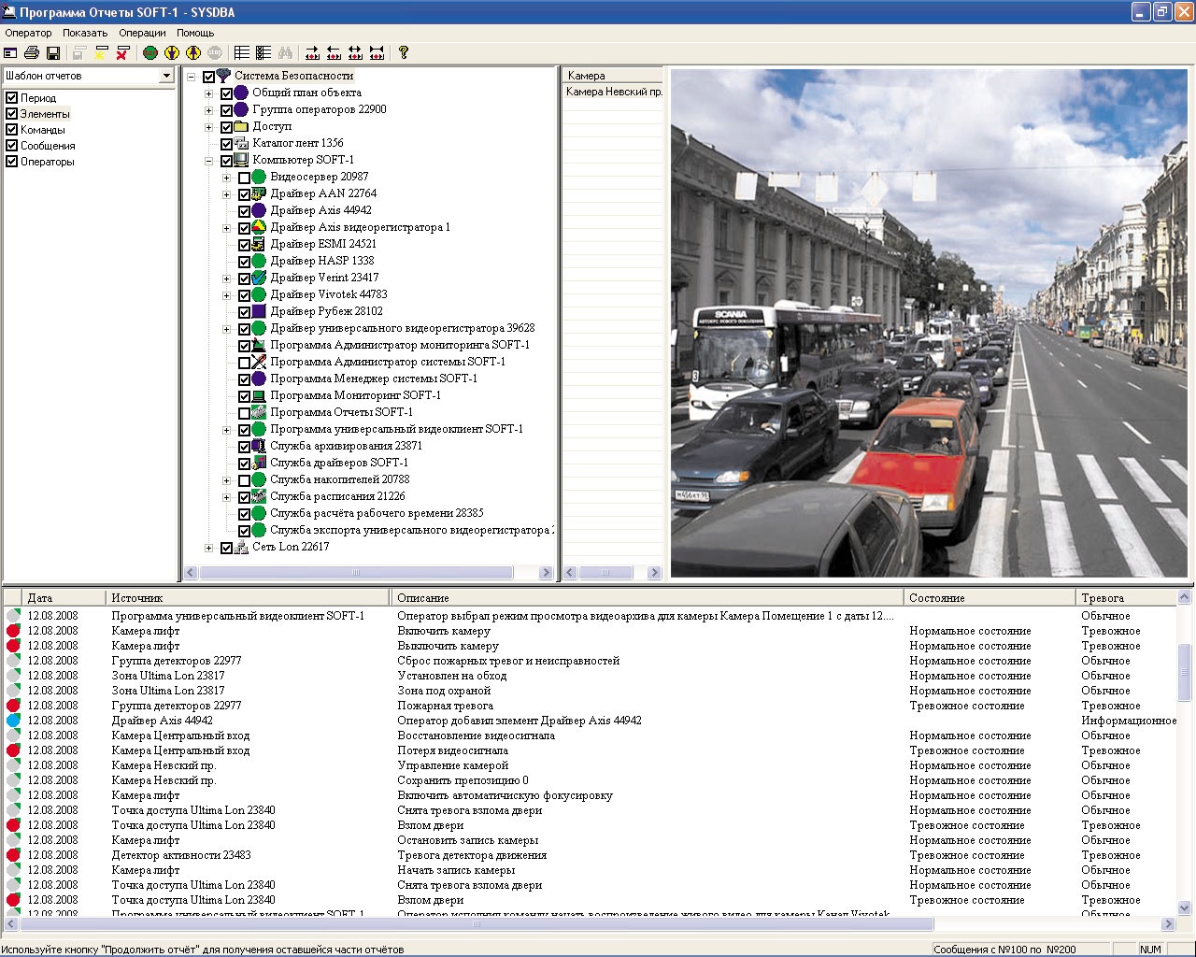This screenshot has height=957, width=1196.
Task: Uncheck the Период checkbox
Action: point(12,98)
